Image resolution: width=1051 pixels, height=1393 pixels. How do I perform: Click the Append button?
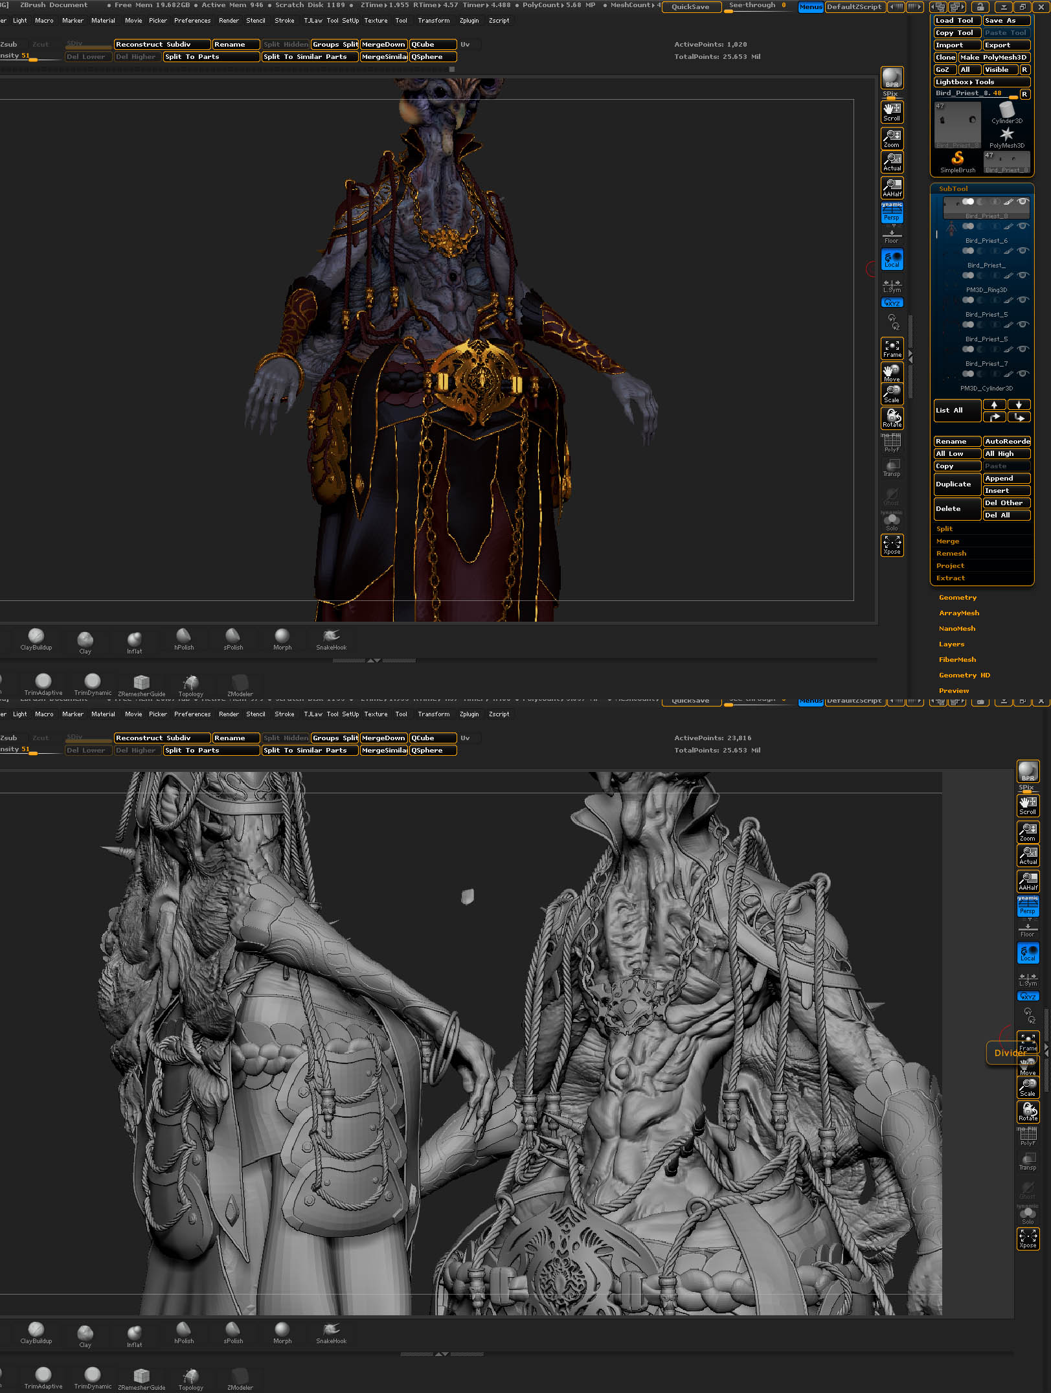pos(1006,478)
